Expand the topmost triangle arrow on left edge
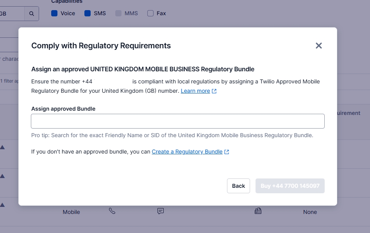 [2, 147]
